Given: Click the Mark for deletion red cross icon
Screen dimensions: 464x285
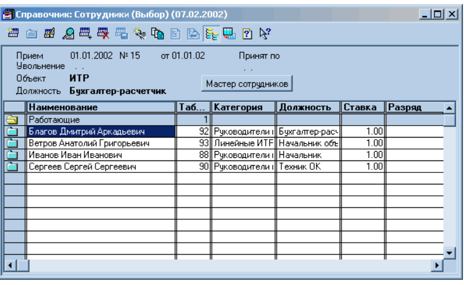Looking at the screenshot, I should click(x=103, y=33).
